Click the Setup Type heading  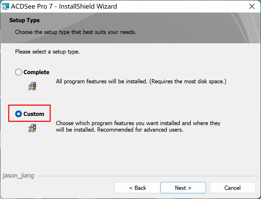(25, 20)
